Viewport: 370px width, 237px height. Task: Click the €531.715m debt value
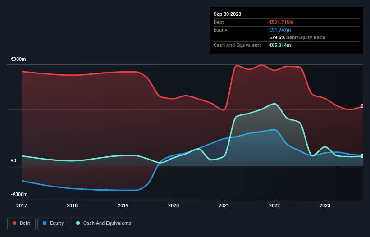click(x=281, y=22)
